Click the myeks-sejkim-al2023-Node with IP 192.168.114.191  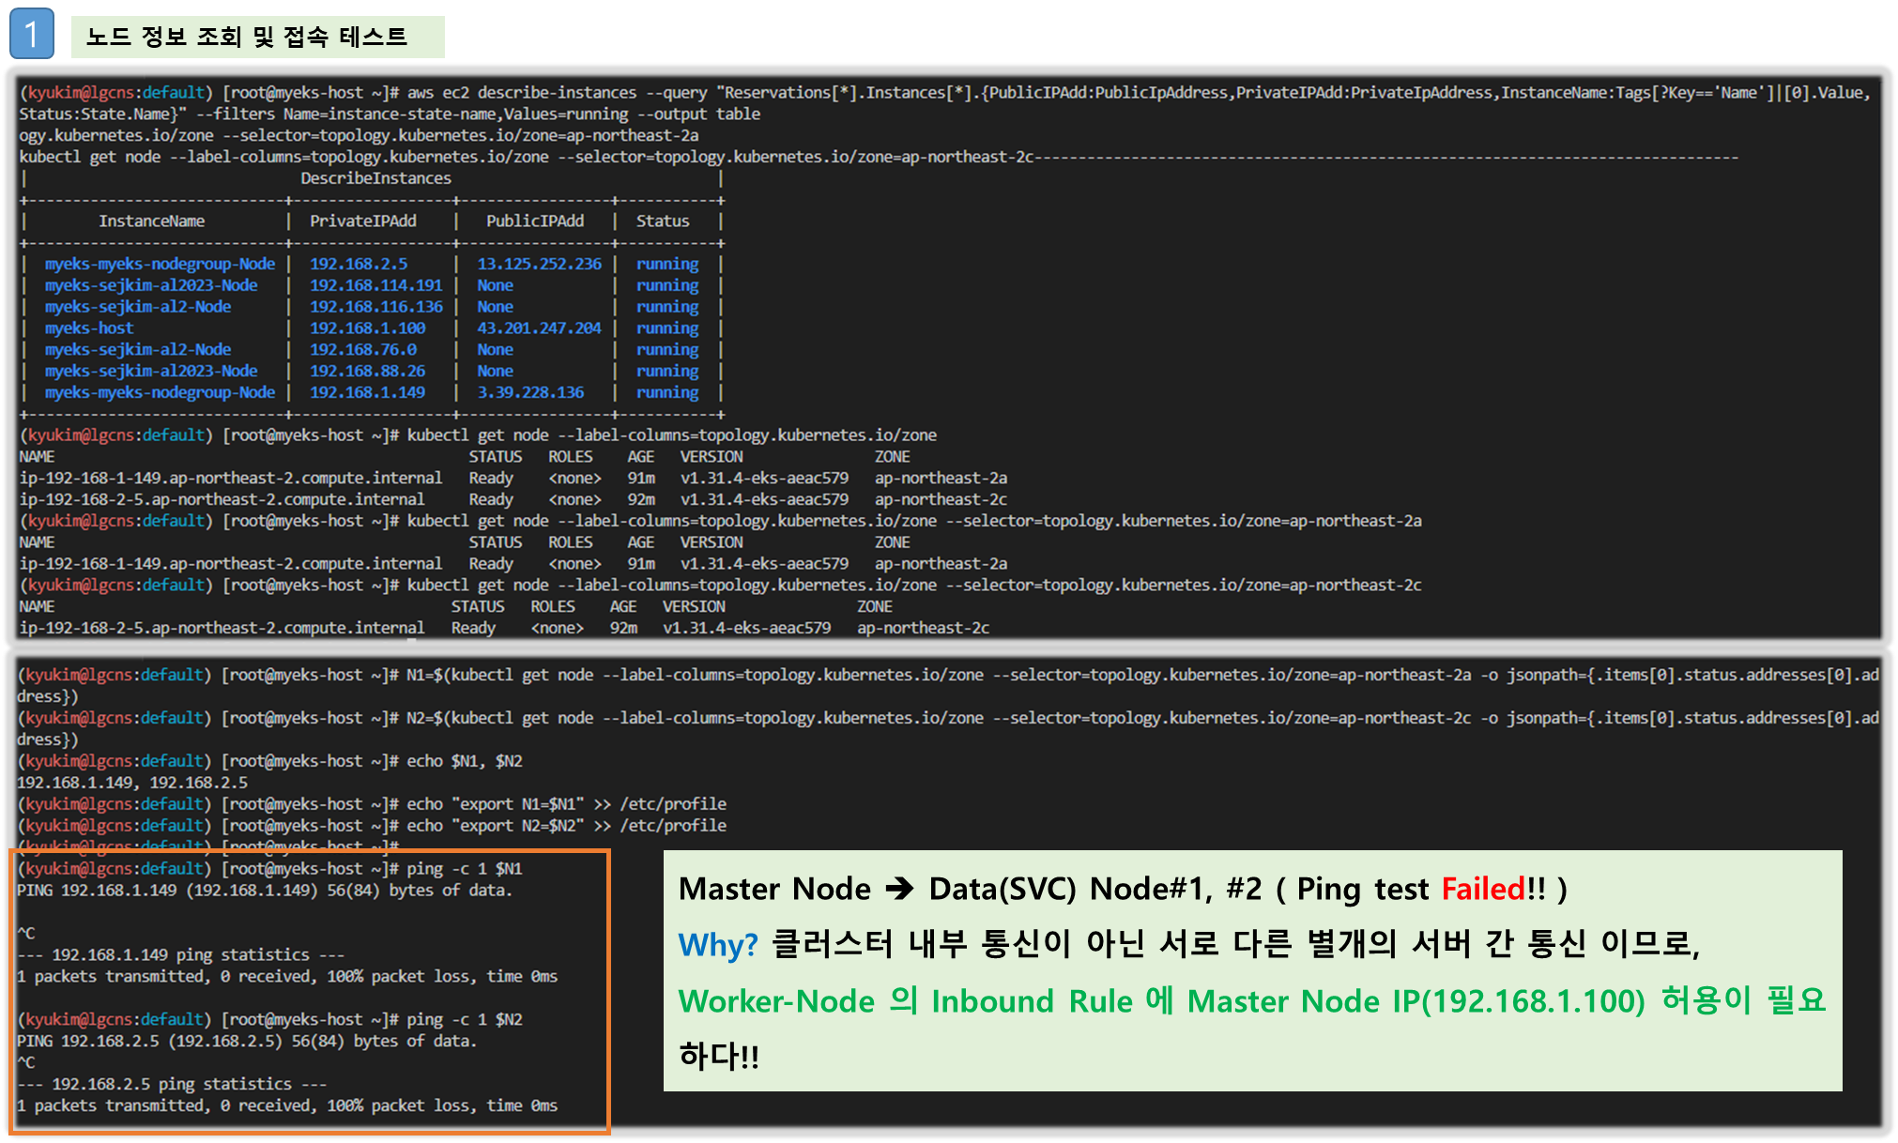tap(151, 285)
